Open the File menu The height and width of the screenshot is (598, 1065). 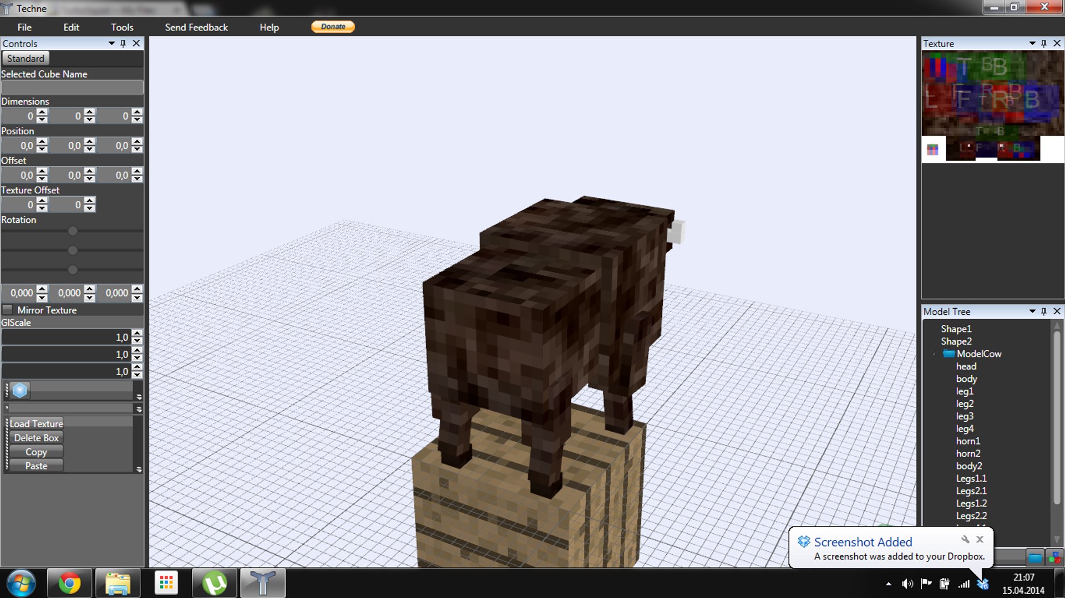pos(24,27)
